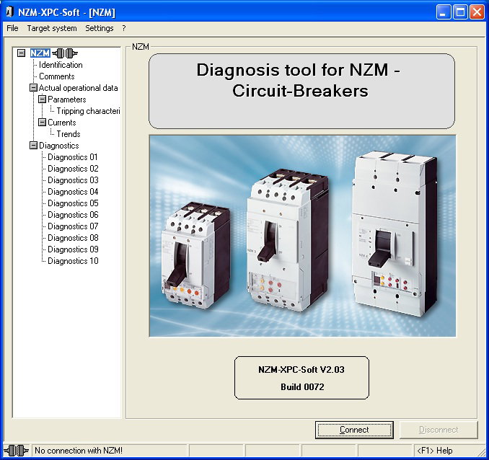Click the 'Build 0072' text
Screen dimensions: 489x460
pos(302,387)
